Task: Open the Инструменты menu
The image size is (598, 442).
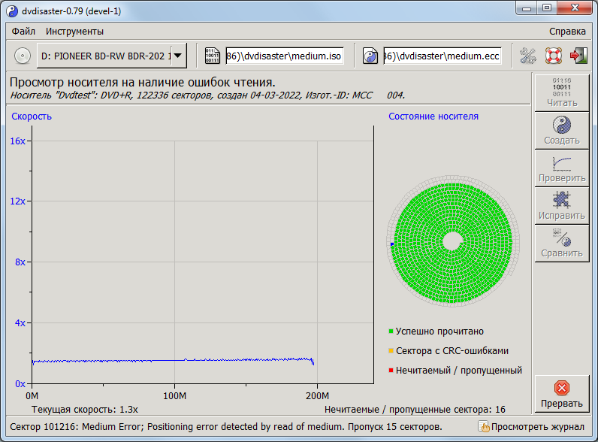Action: coord(74,32)
